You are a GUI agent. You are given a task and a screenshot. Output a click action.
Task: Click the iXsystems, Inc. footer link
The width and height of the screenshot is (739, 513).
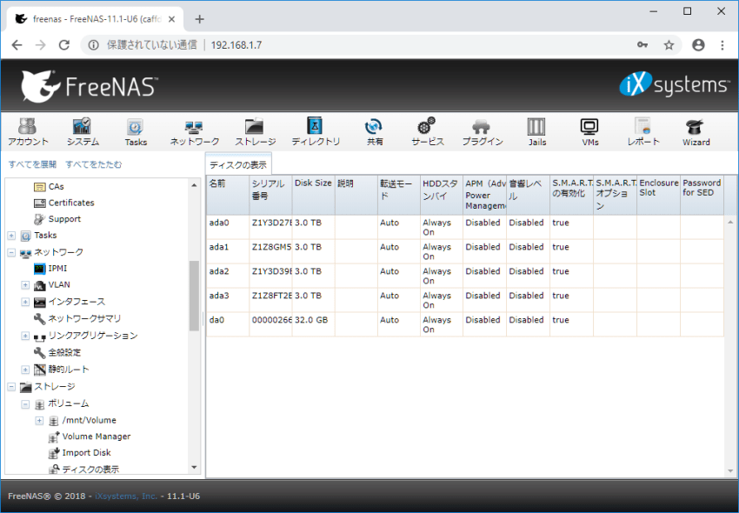coord(126,496)
